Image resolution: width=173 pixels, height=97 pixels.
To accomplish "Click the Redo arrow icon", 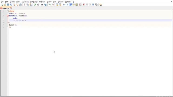I will [x=38, y=5].
